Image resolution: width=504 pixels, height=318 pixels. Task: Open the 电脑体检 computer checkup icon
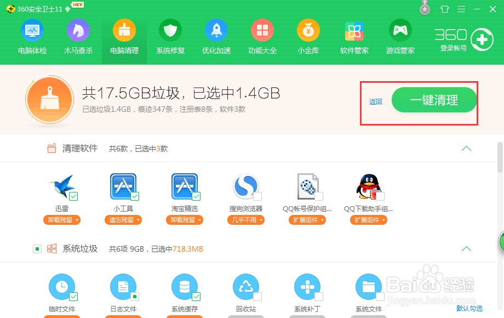tap(32, 31)
